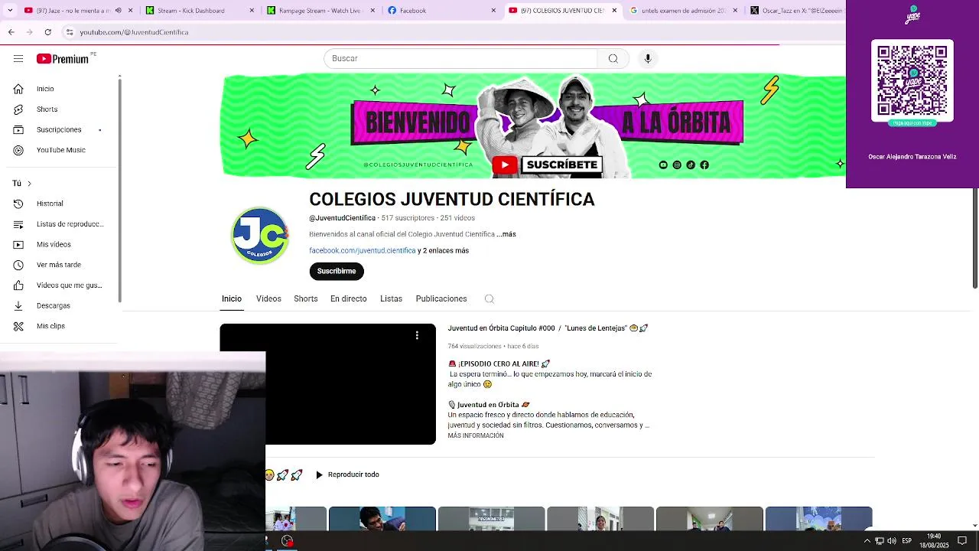Expand video description MÁS INFORMACIÓN
This screenshot has height=551, width=979.
[x=476, y=435]
